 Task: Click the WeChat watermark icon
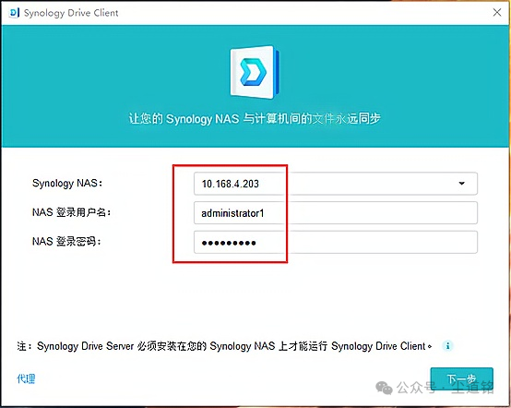[x=384, y=387]
